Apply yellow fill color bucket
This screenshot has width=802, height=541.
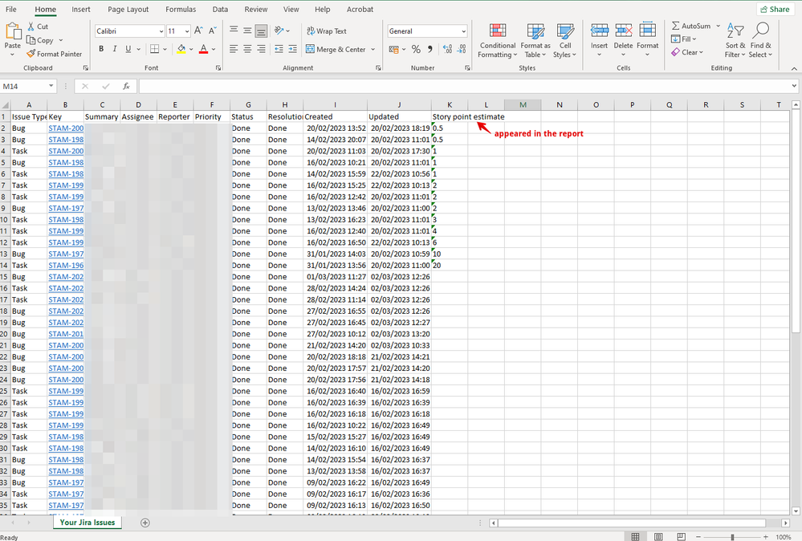[x=181, y=49]
